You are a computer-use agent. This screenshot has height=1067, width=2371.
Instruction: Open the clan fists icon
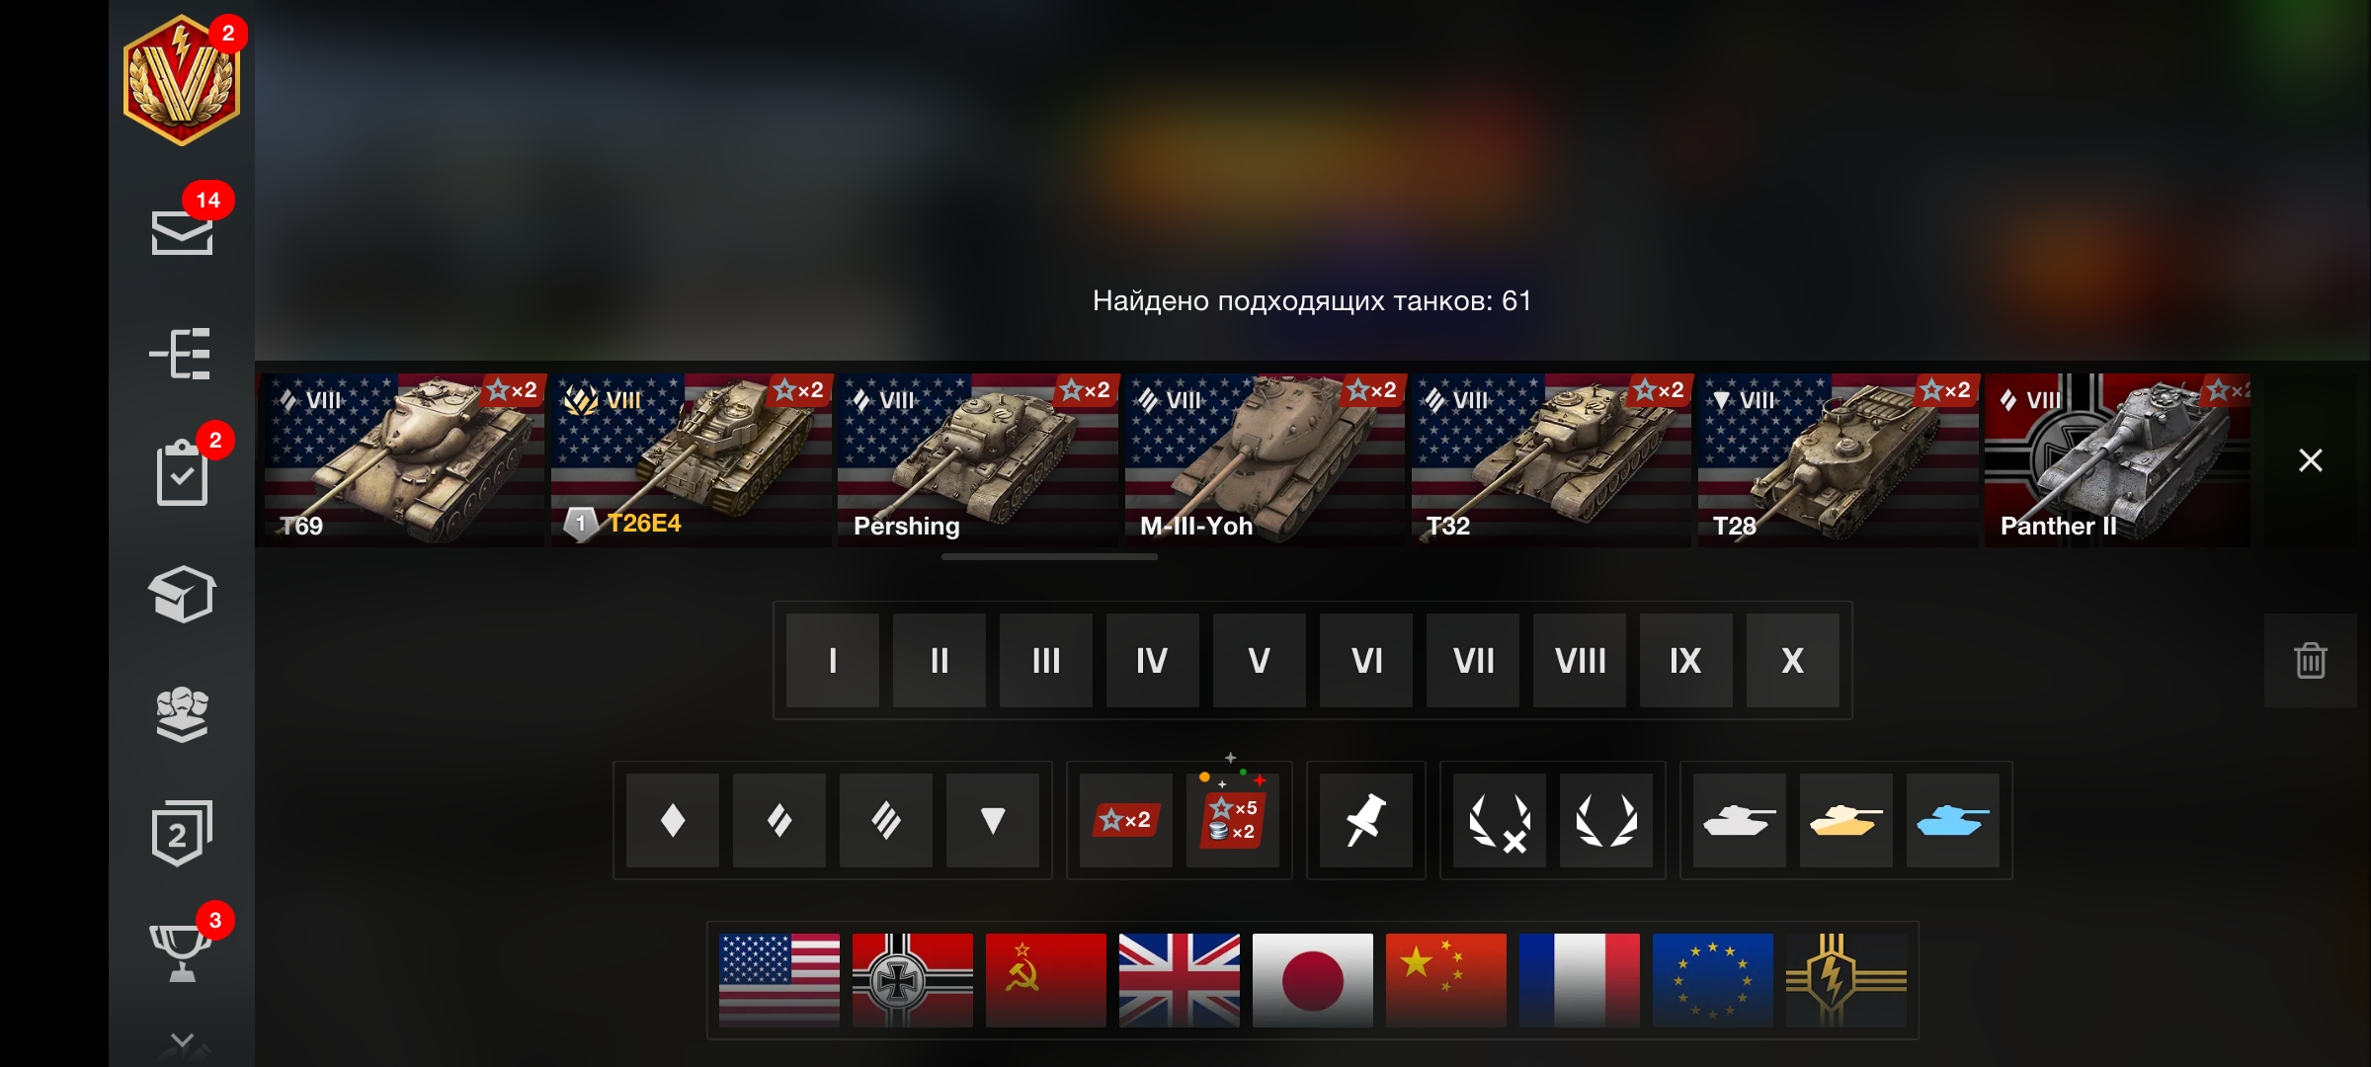click(182, 713)
